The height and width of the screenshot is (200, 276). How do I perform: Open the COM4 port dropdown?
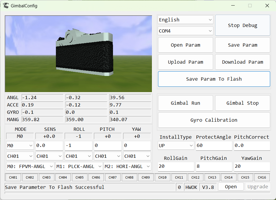[186, 31]
